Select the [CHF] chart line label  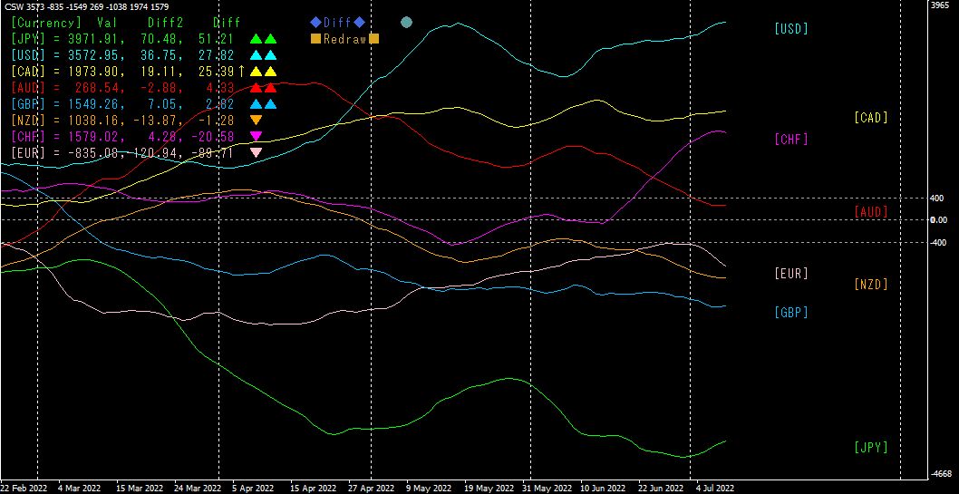(x=790, y=140)
